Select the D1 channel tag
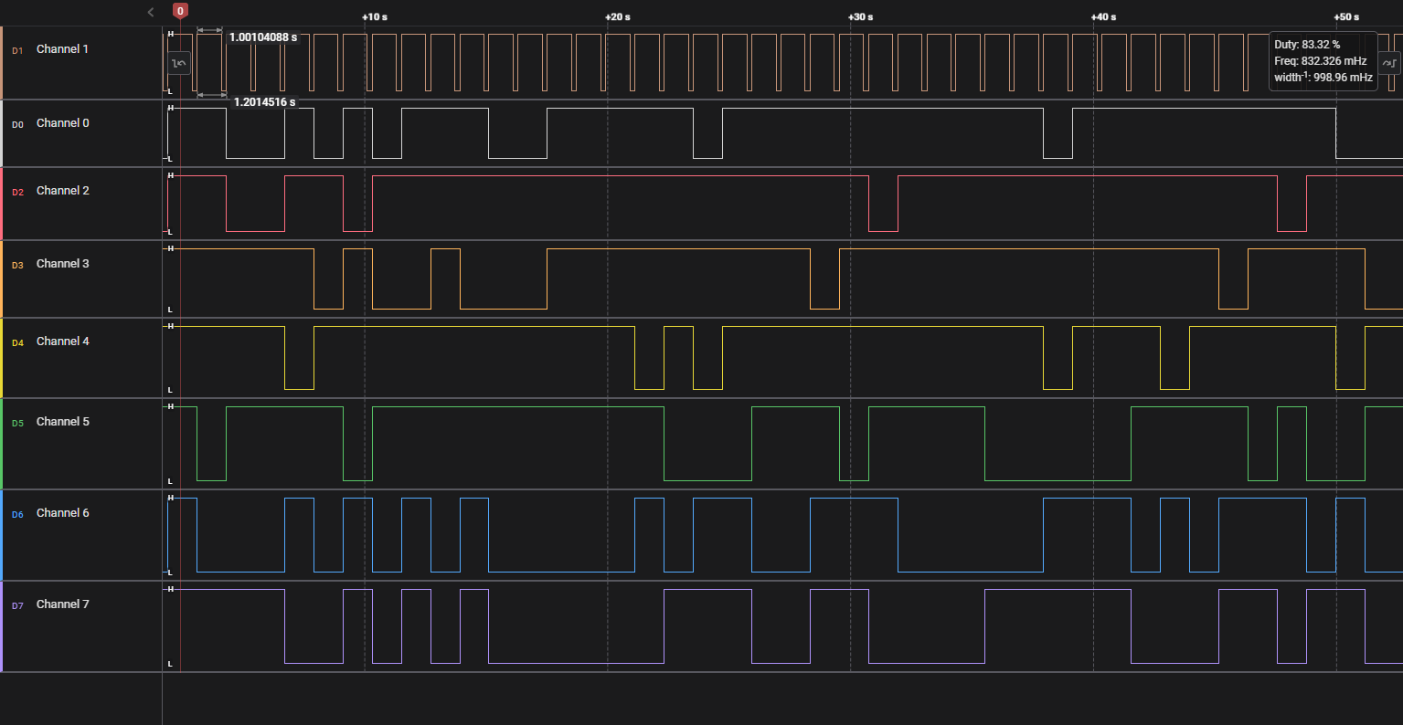This screenshot has height=725, width=1403. pyautogui.click(x=16, y=50)
